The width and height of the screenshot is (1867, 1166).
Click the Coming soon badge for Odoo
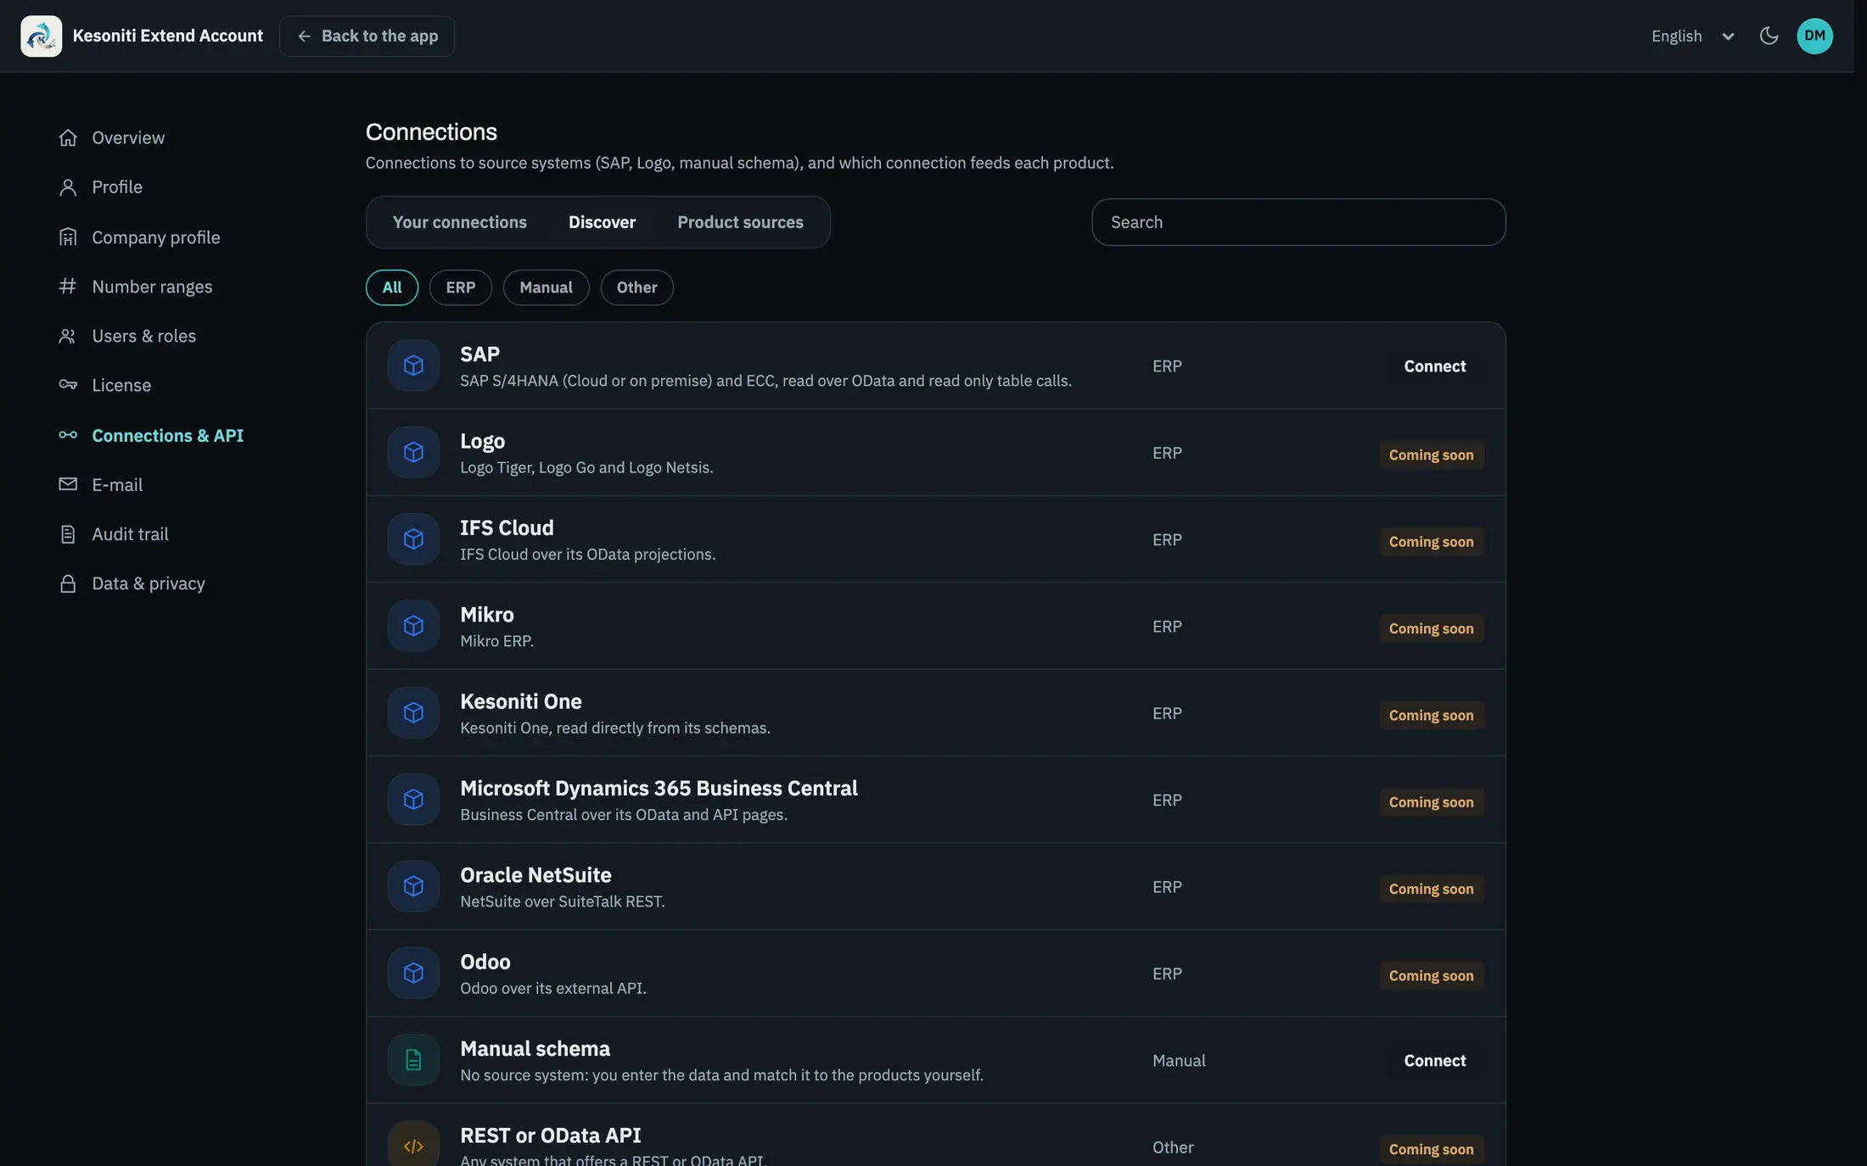pyautogui.click(x=1431, y=976)
